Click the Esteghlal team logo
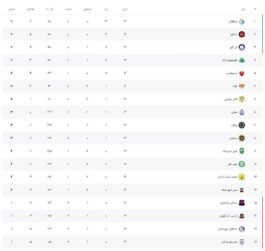The height and width of the screenshot is (251, 265). pos(242,22)
